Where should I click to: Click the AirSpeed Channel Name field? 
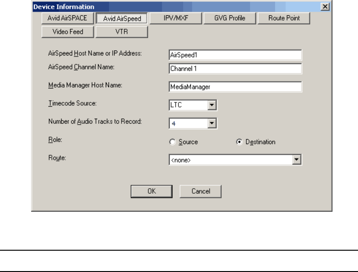pos(236,69)
